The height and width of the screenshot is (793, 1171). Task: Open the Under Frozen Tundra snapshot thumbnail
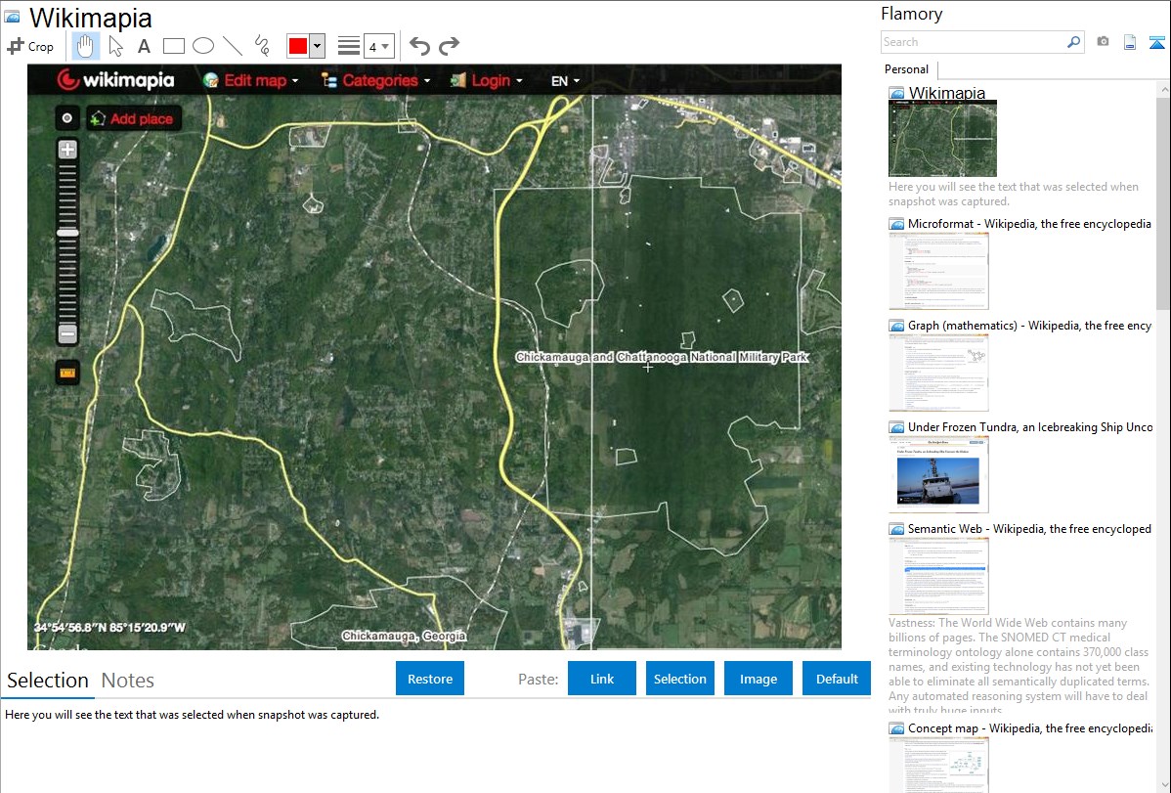938,474
